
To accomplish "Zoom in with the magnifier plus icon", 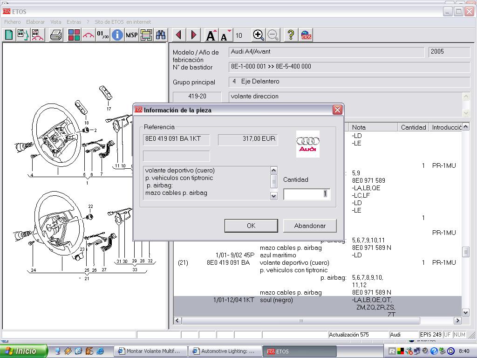I will coord(258,35).
